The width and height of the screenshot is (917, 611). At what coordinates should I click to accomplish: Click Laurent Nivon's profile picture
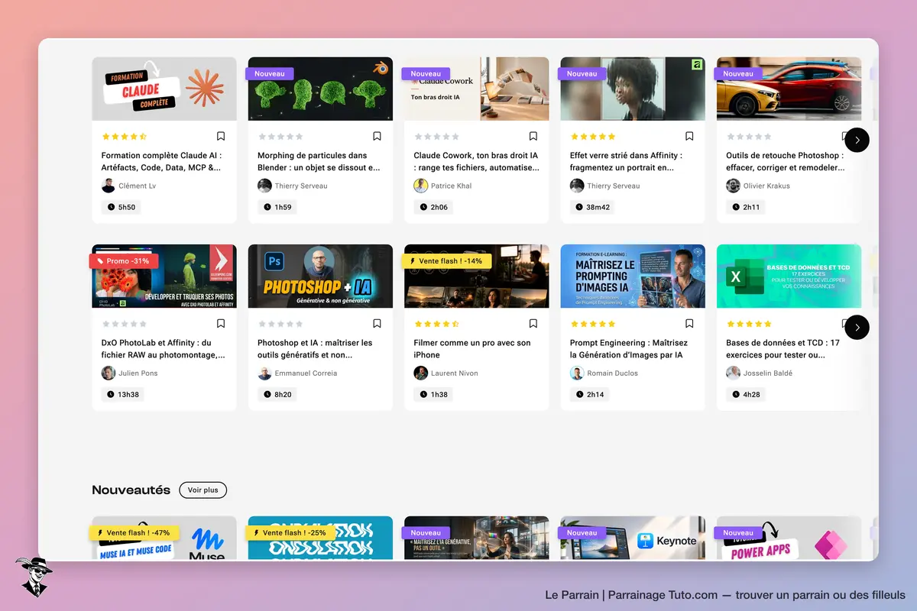(421, 373)
